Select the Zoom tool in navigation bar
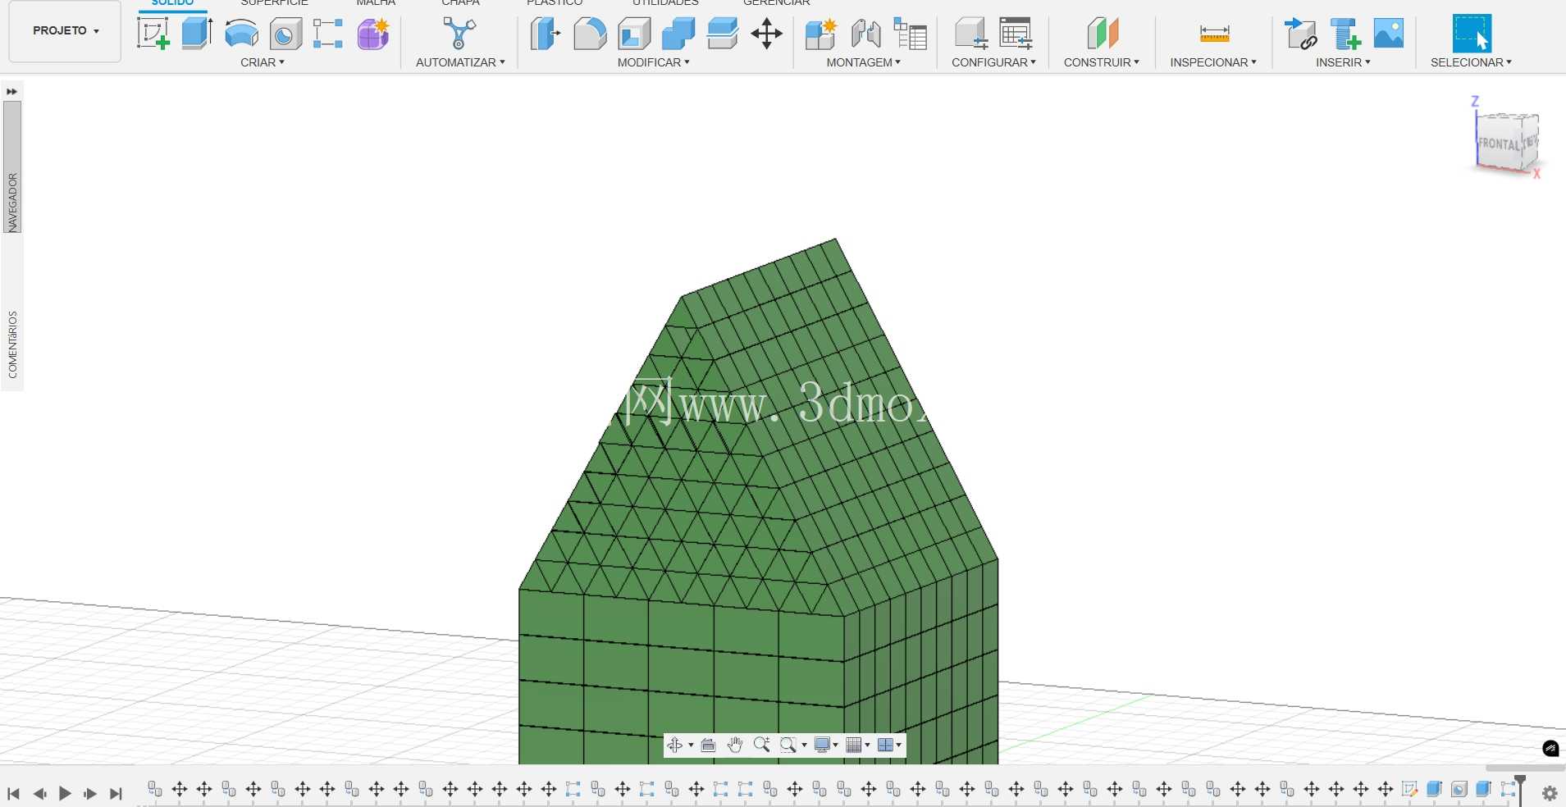Image resolution: width=1566 pixels, height=807 pixels. point(761,745)
